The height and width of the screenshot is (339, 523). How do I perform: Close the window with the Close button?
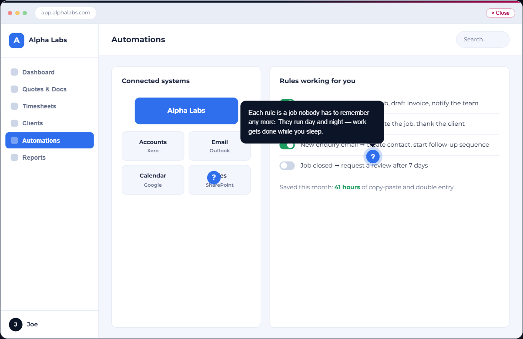click(x=500, y=13)
